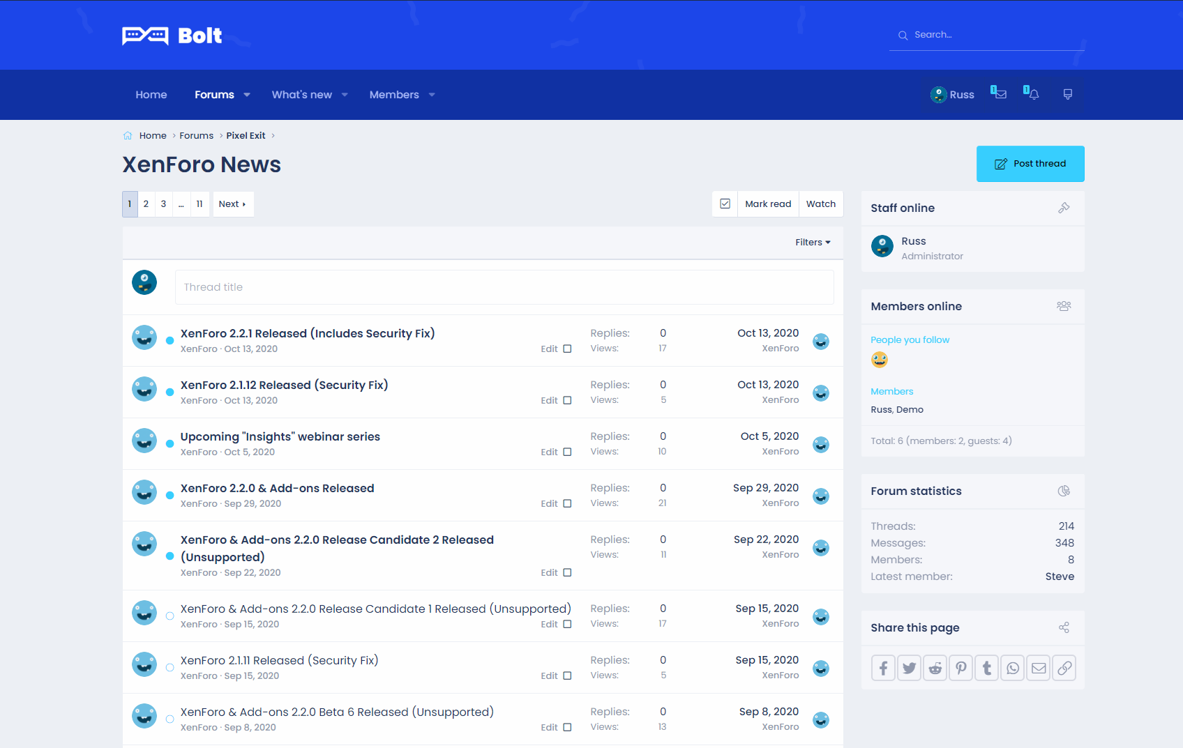Image resolution: width=1183 pixels, height=748 pixels.
Task: Share the page via Reddit icon
Action: coord(935,668)
